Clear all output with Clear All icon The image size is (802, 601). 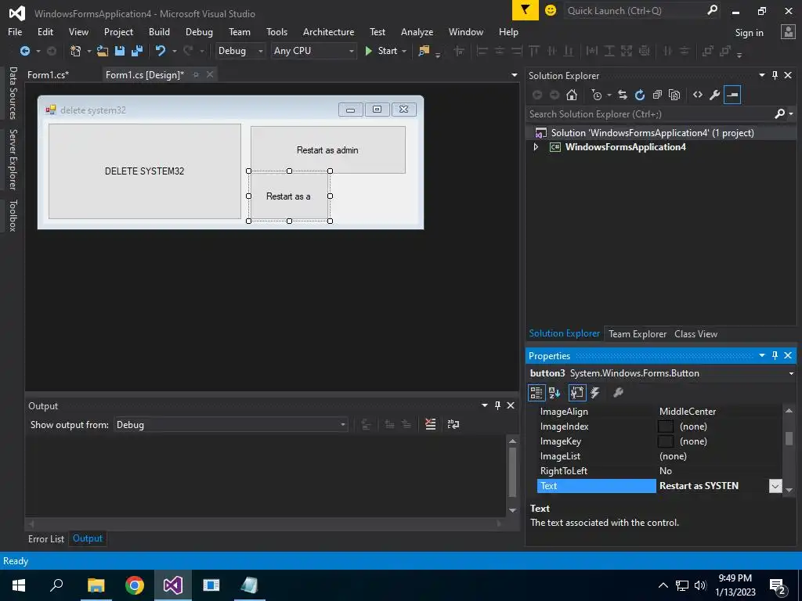(431, 424)
